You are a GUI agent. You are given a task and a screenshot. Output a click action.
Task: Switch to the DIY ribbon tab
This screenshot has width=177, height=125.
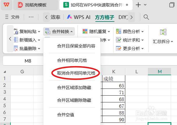(123, 17)
